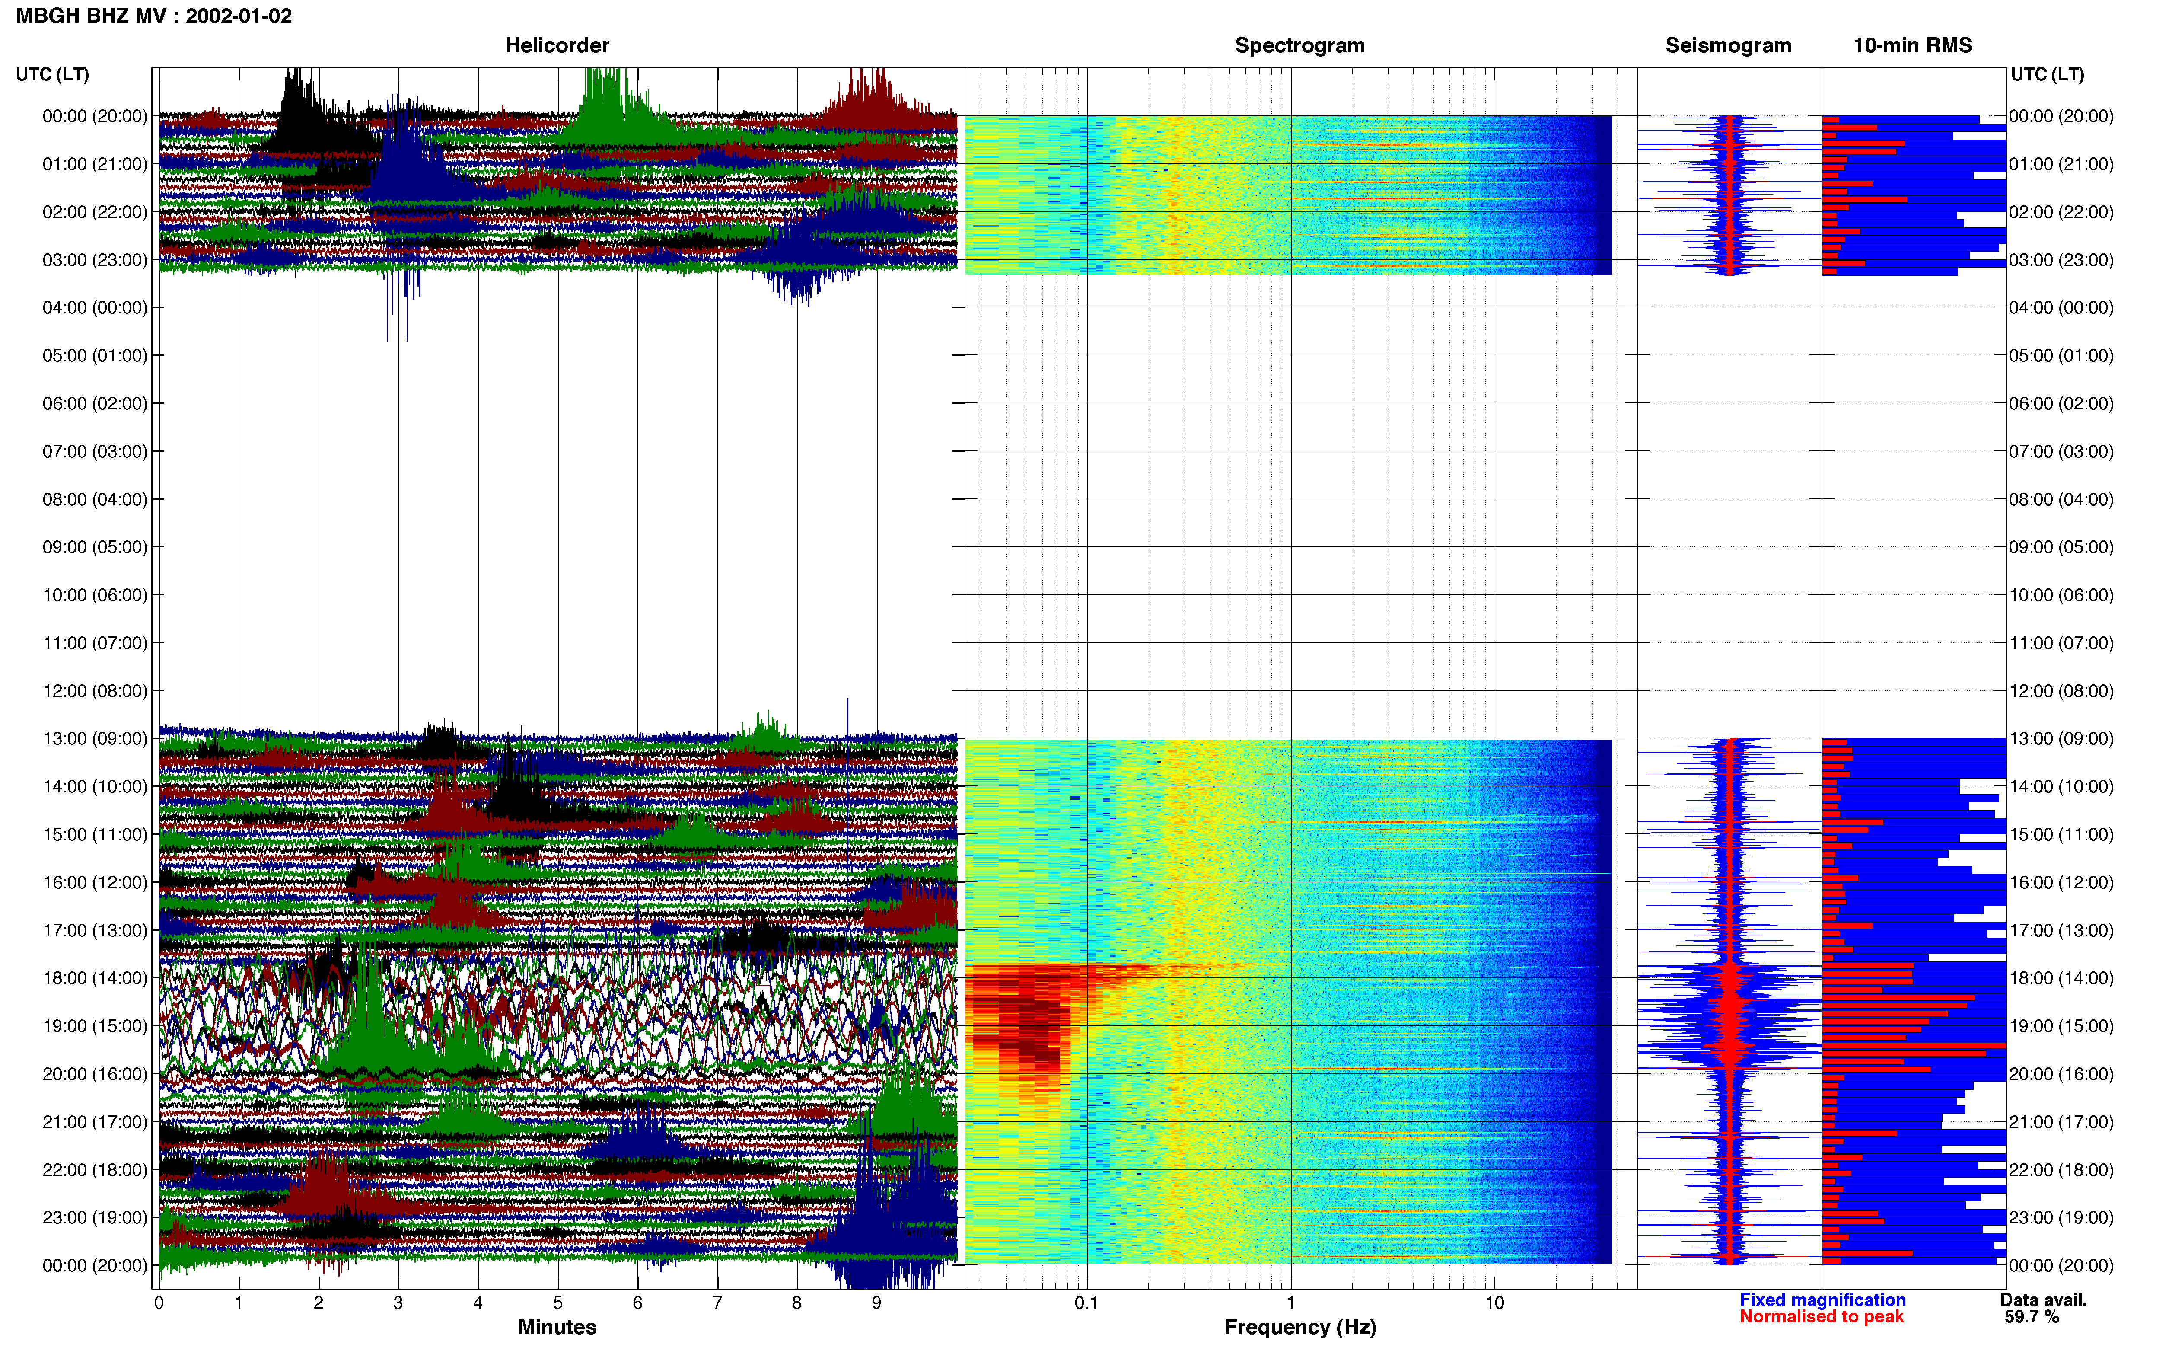Click left axis label 10:00 (06:00)
The image size is (2169, 1357).
coord(95,595)
